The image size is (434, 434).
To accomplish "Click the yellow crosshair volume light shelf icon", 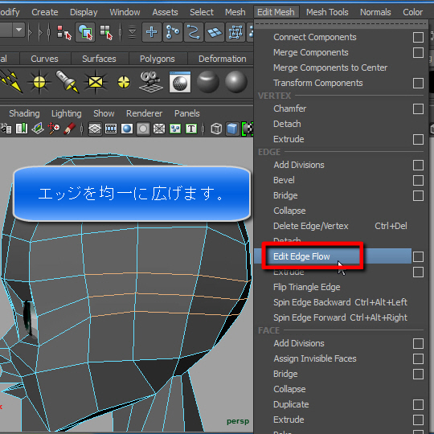I will click(124, 82).
